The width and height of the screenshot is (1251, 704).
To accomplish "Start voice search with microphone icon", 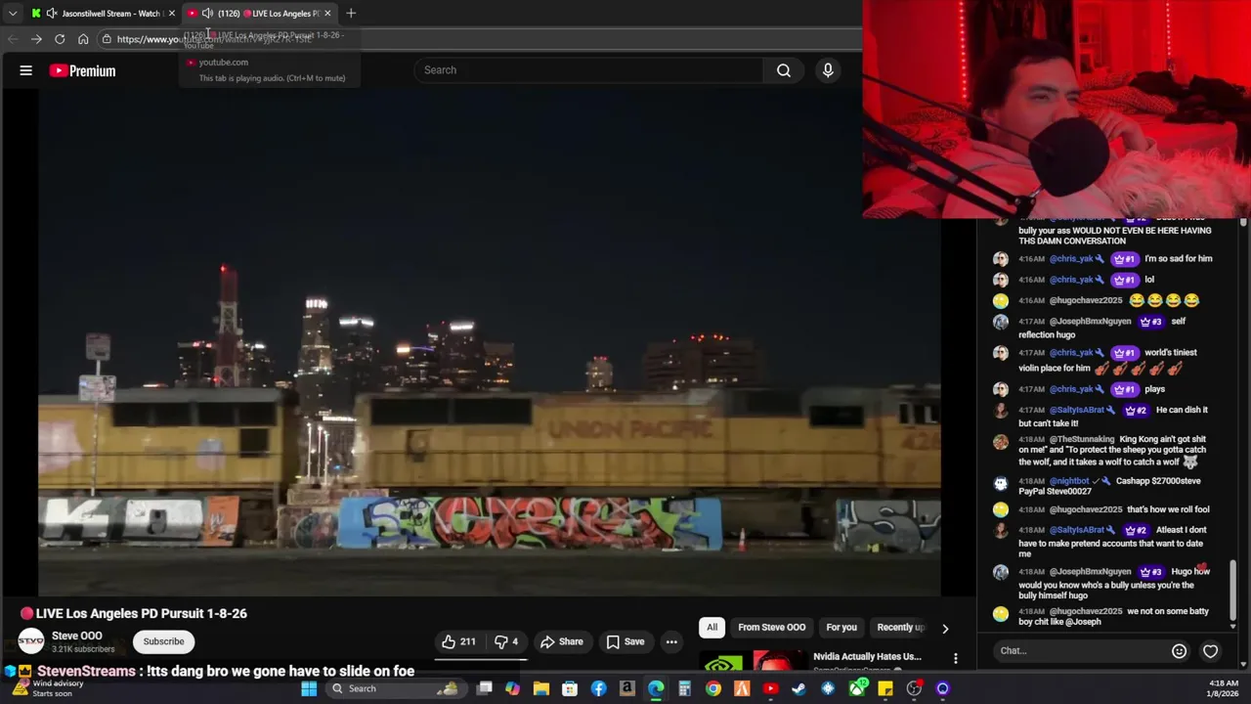I will (x=828, y=70).
